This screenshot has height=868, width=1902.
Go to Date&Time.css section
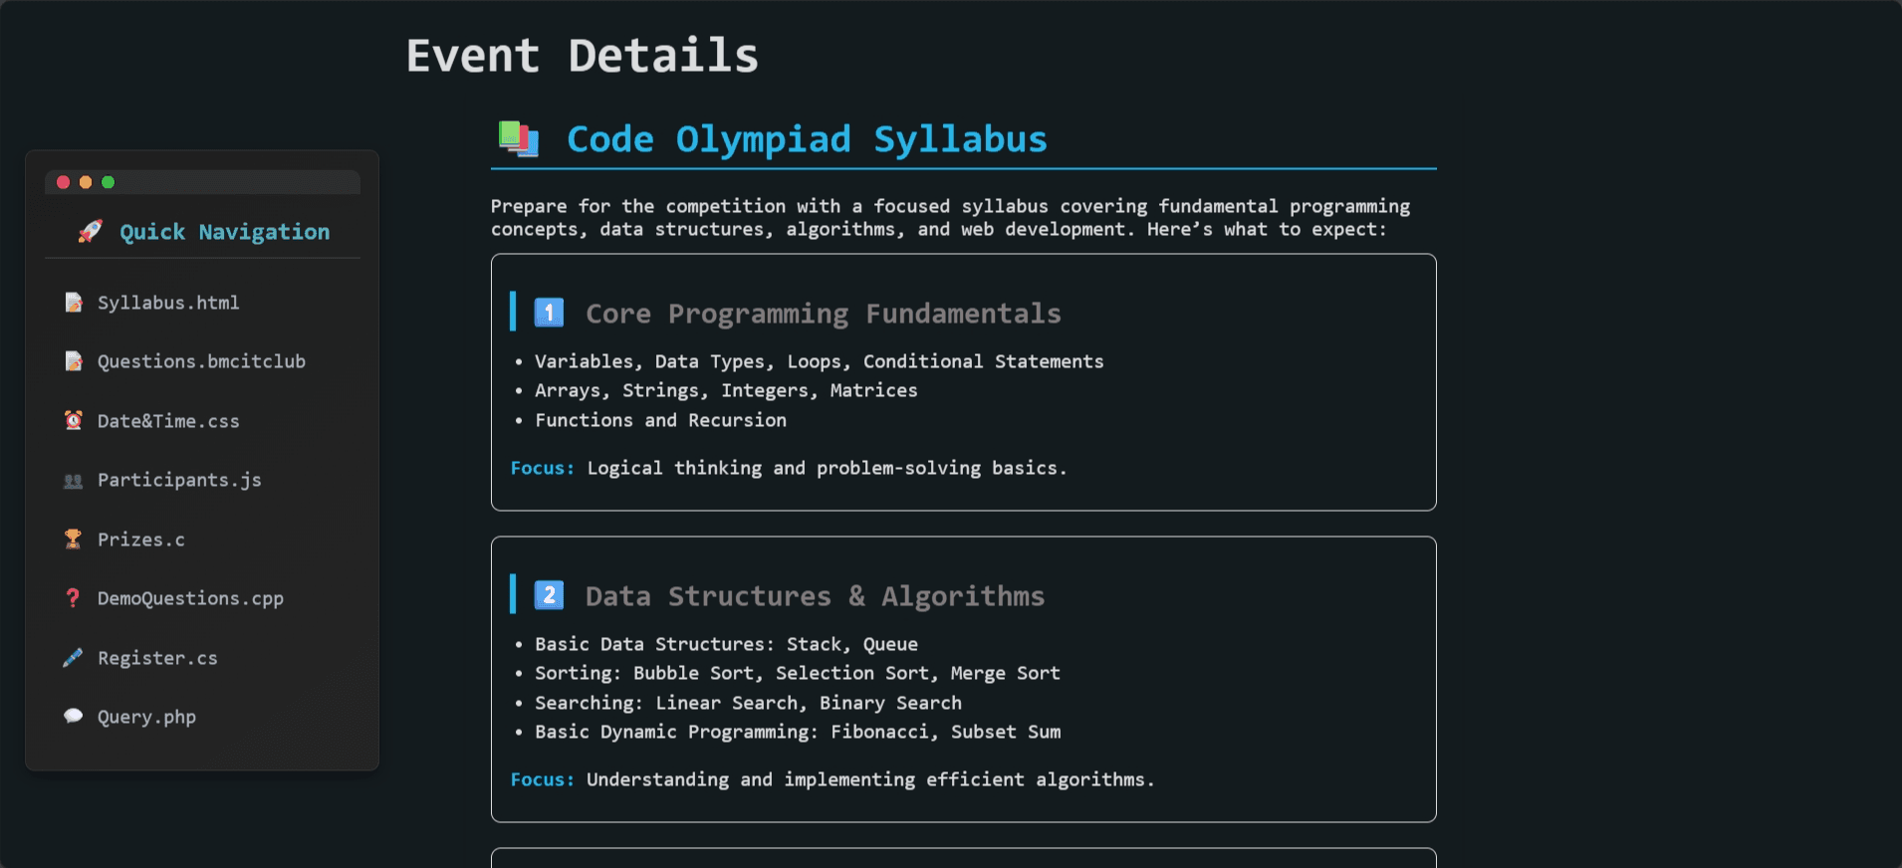(x=168, y=421)
